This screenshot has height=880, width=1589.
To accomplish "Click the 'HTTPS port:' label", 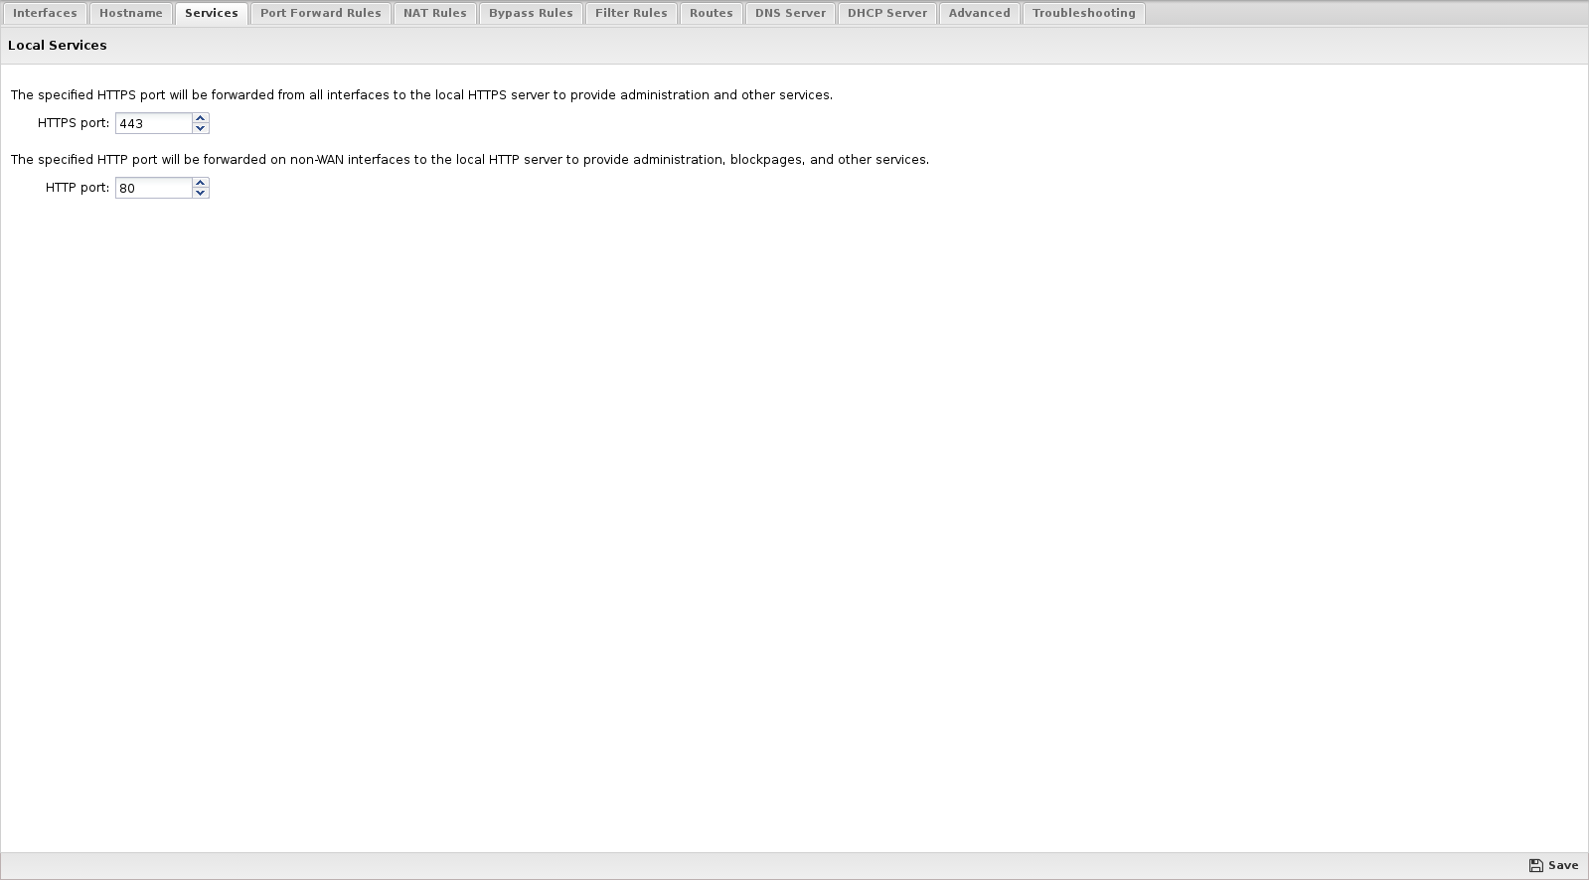I will tap(74, 123).
